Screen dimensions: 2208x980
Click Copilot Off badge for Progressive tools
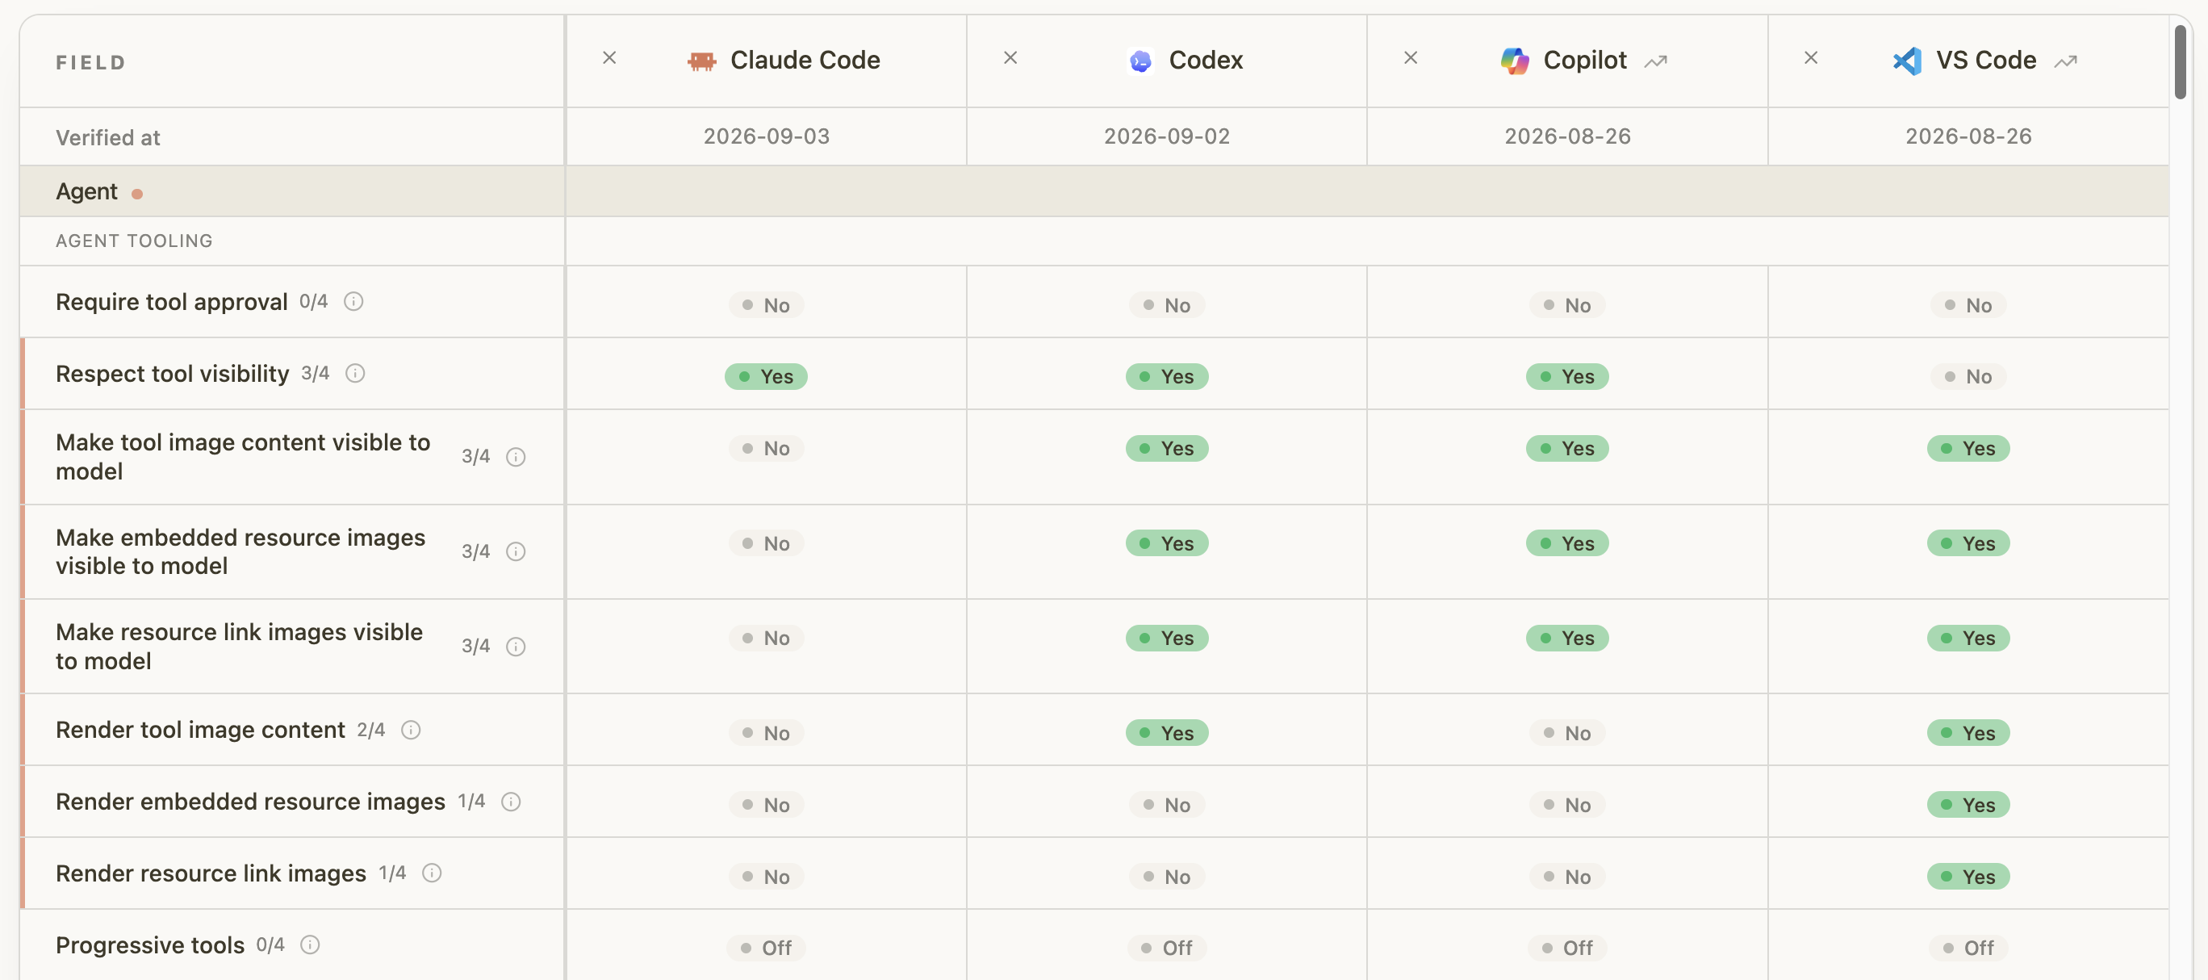coord(1567,948)
